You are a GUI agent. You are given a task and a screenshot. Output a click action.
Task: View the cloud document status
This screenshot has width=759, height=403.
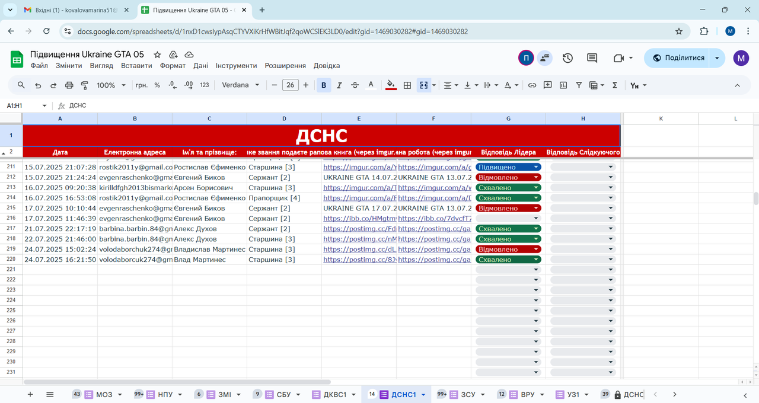tap(189, 55)
